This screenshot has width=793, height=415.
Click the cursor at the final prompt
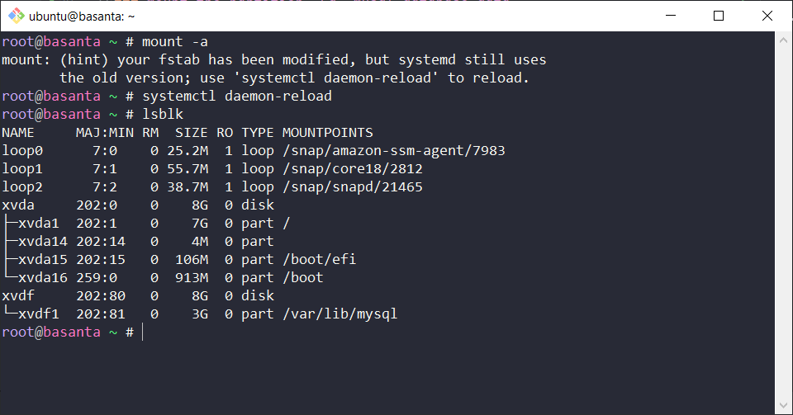tap(143, 332)
